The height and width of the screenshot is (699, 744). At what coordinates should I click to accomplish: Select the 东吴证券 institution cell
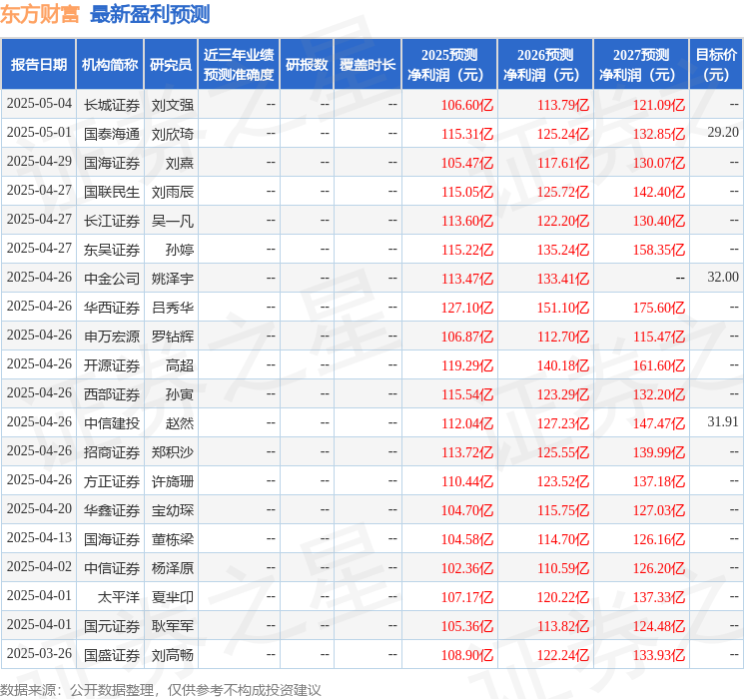tap(112, 250)
